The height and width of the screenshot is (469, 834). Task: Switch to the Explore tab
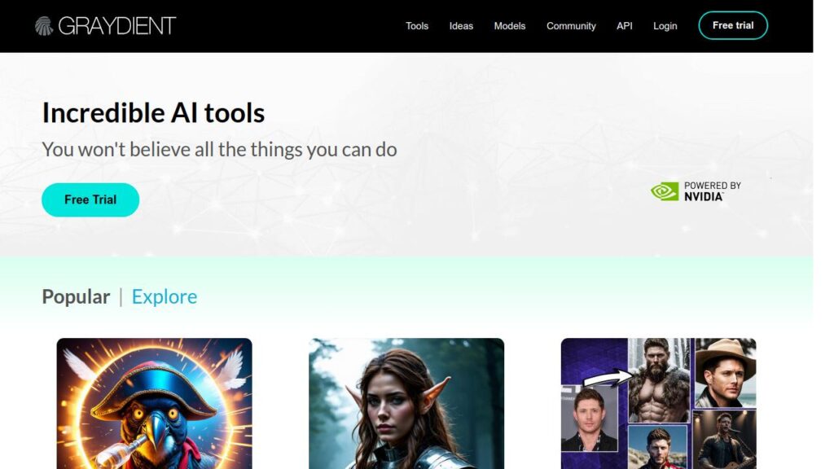coord(165,296)
